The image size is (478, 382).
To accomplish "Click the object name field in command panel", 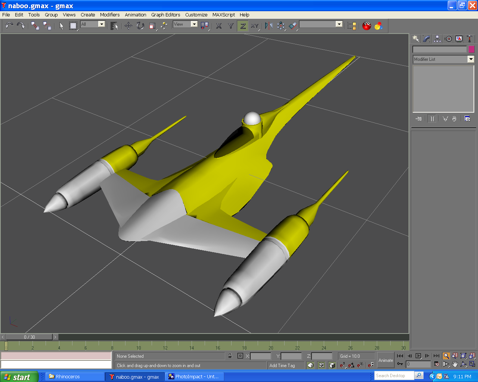I will click(x=440, y=49).
